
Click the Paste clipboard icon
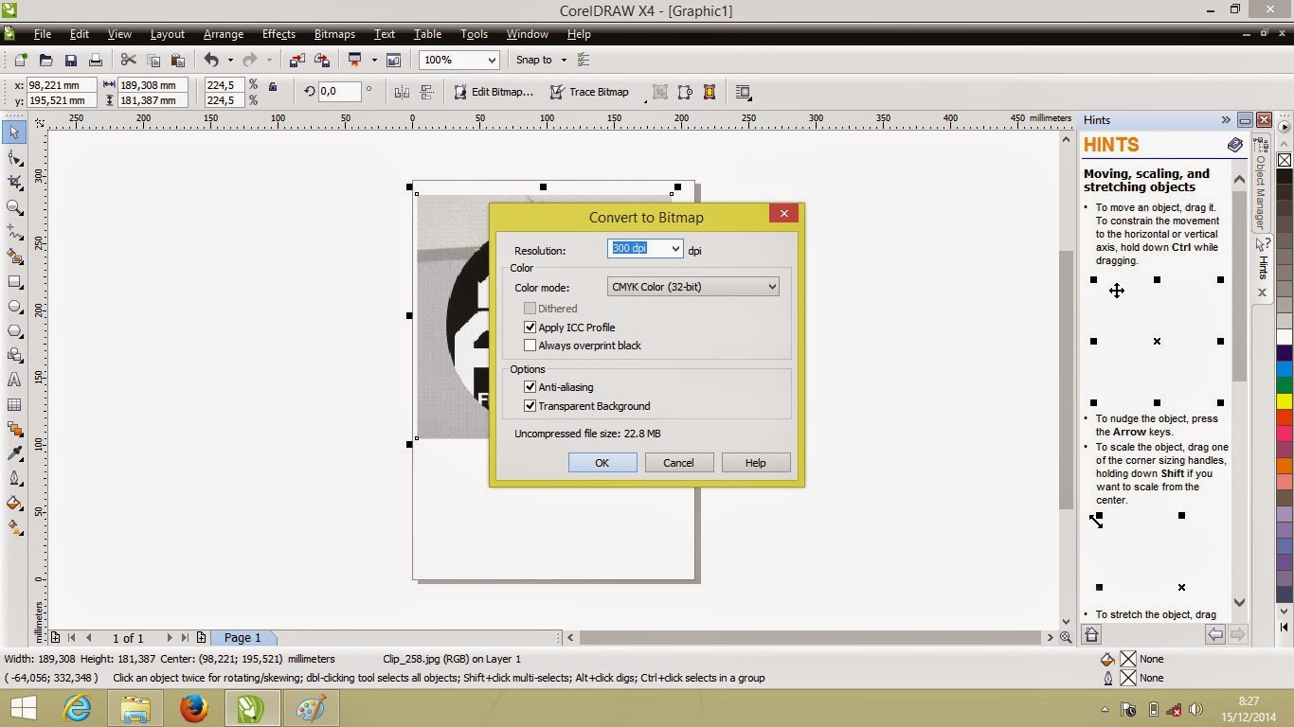[177, 60]
